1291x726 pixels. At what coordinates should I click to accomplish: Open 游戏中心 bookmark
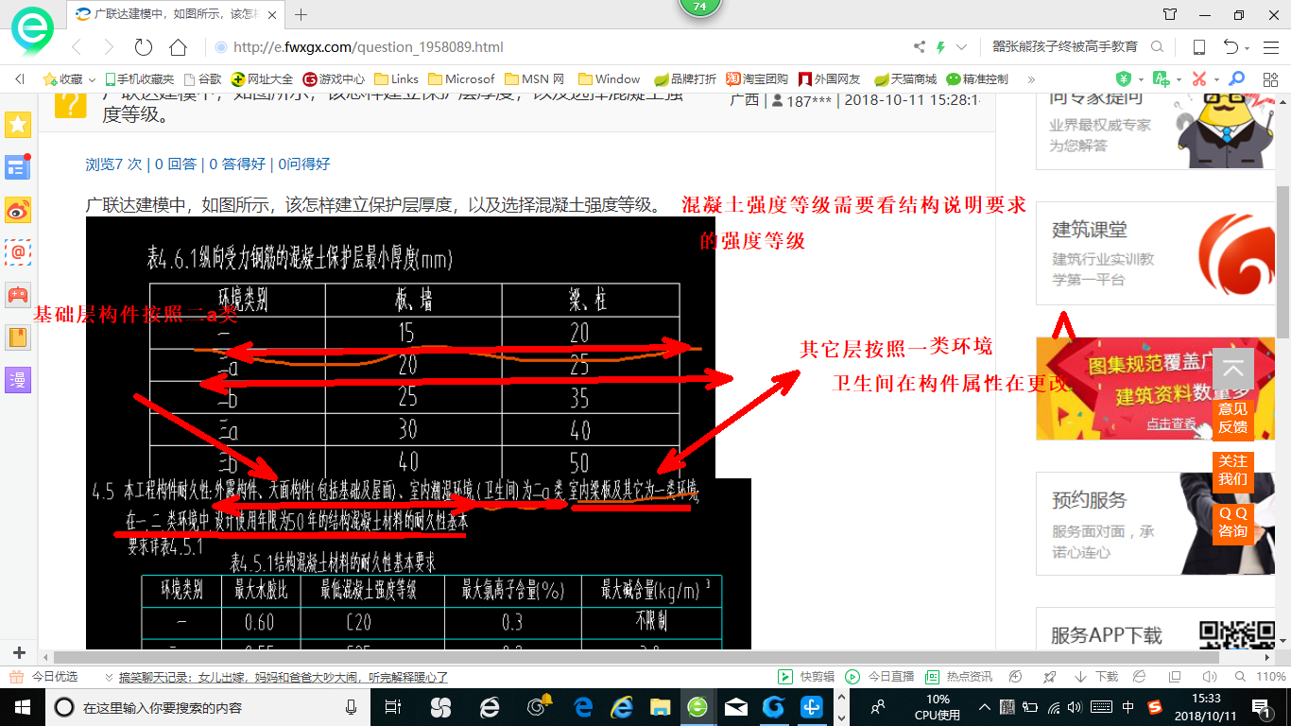click(x=334, y=79)
